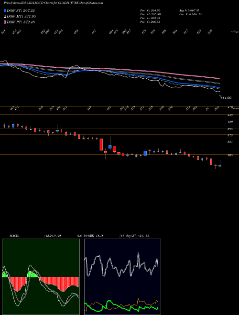The image size is (239, 315).
Task: Click the '(12,26,9) 28' MACD parameters
Action: click(53, 236)
